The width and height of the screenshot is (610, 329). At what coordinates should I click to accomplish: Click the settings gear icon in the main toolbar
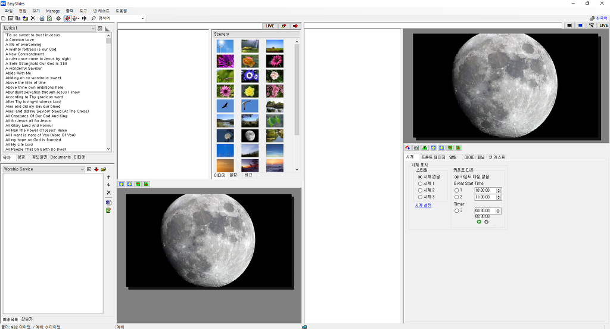58,18
